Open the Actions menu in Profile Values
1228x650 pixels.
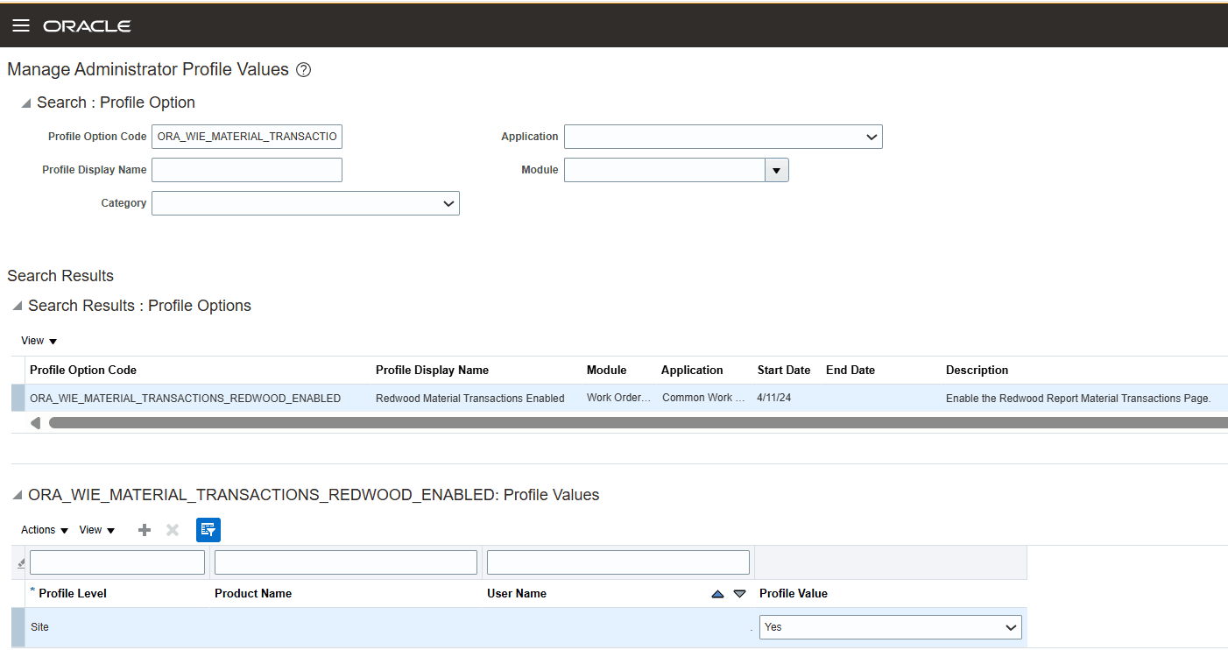(42, 529)
